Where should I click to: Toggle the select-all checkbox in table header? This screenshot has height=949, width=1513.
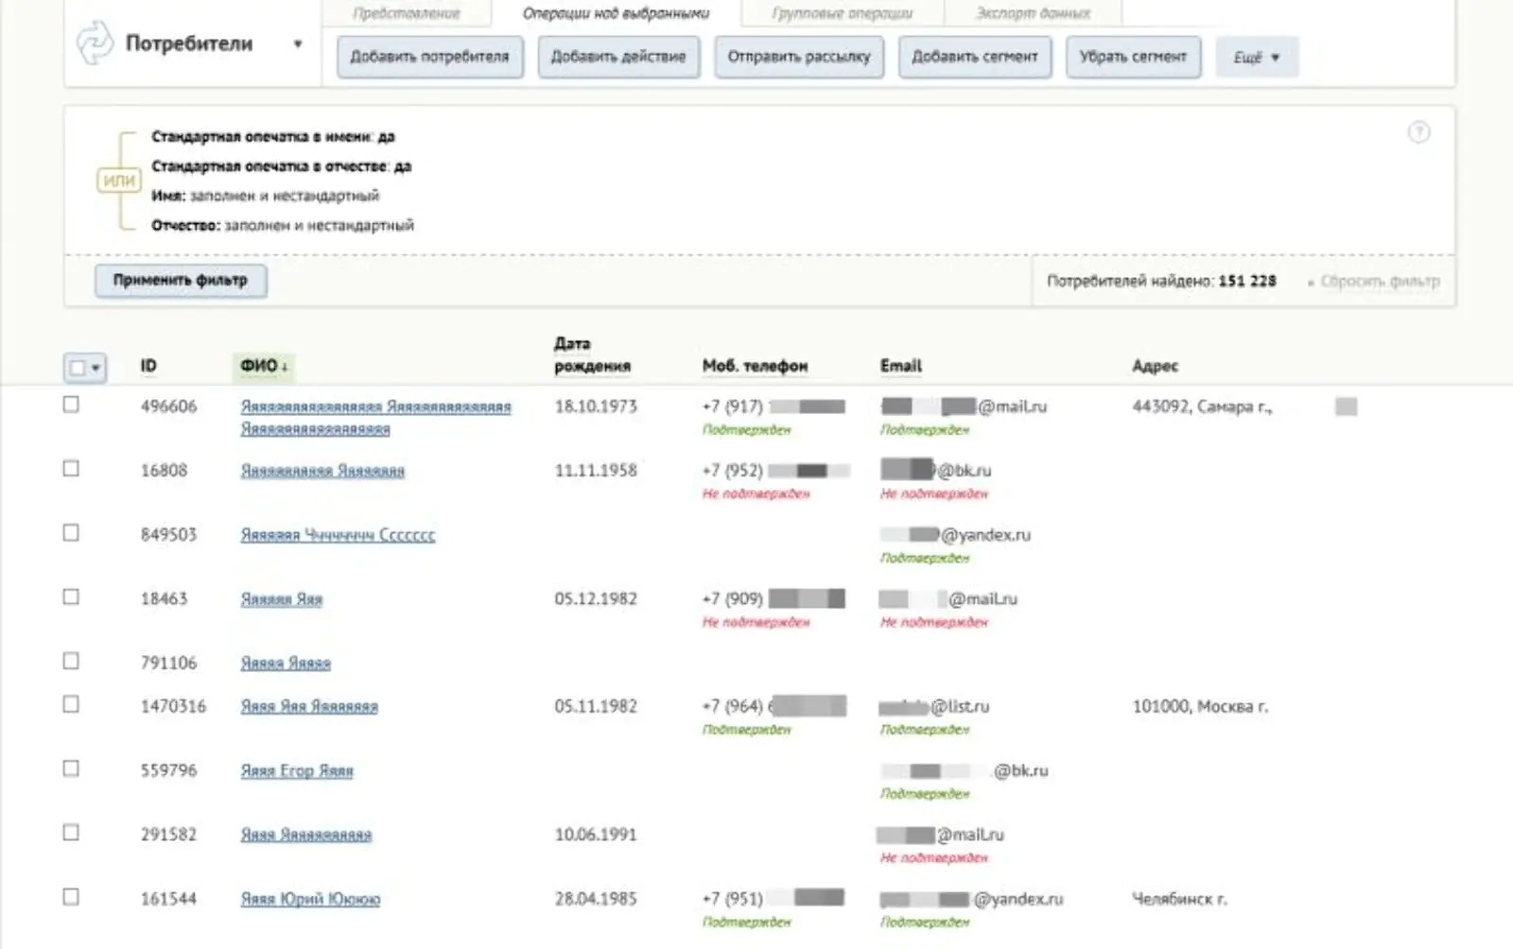pyautogui.click(x=78, y=368)
